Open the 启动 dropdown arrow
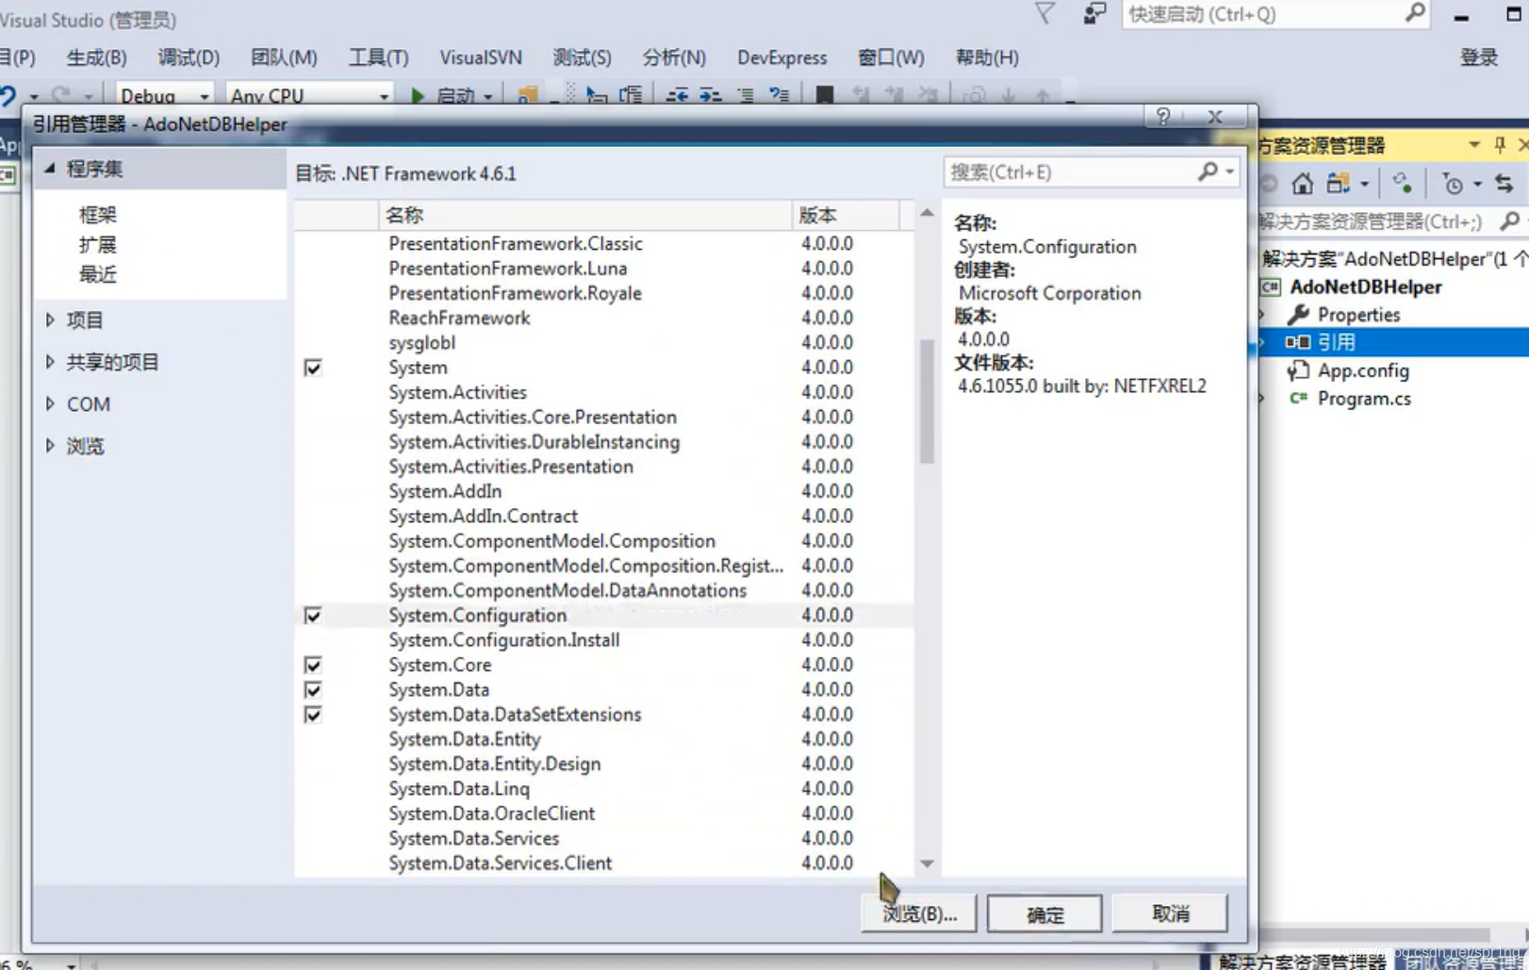 [488, 96]
